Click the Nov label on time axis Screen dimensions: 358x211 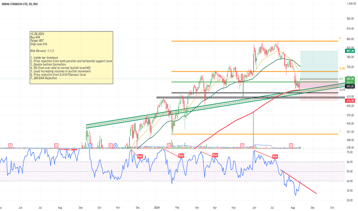[118, 208]
